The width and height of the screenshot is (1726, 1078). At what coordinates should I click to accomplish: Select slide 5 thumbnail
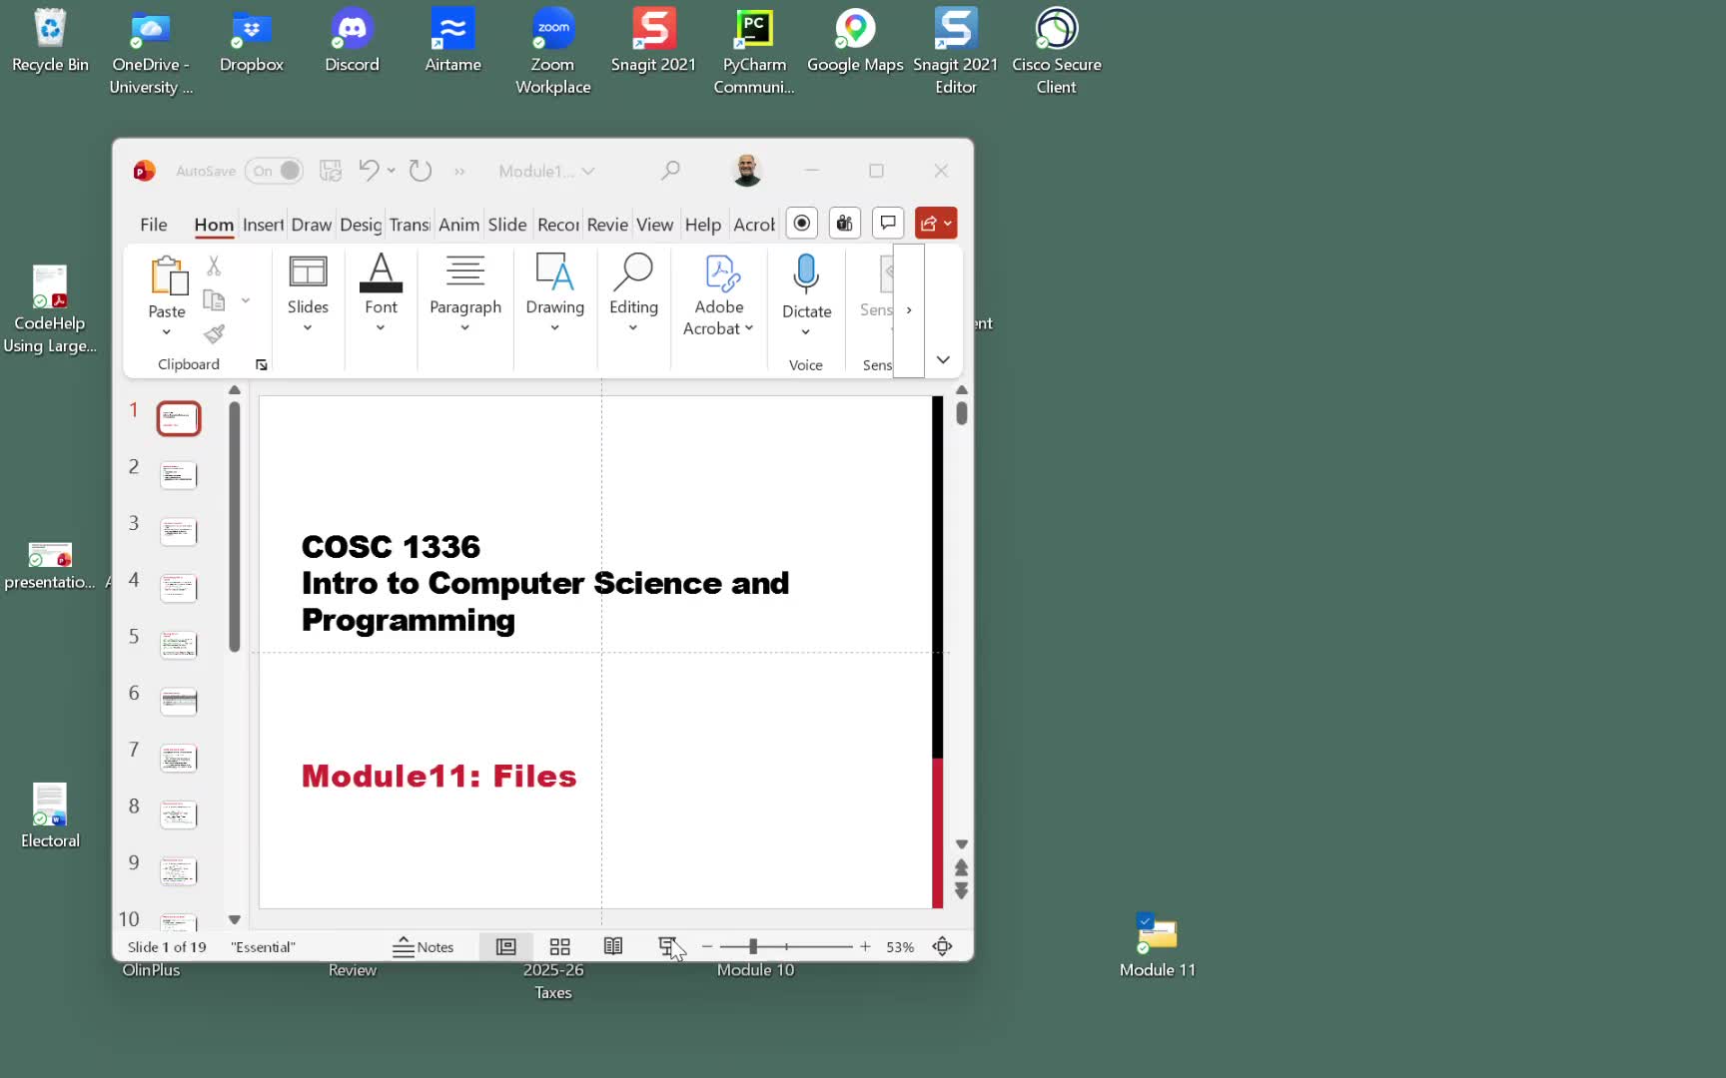tap(179, 644)
